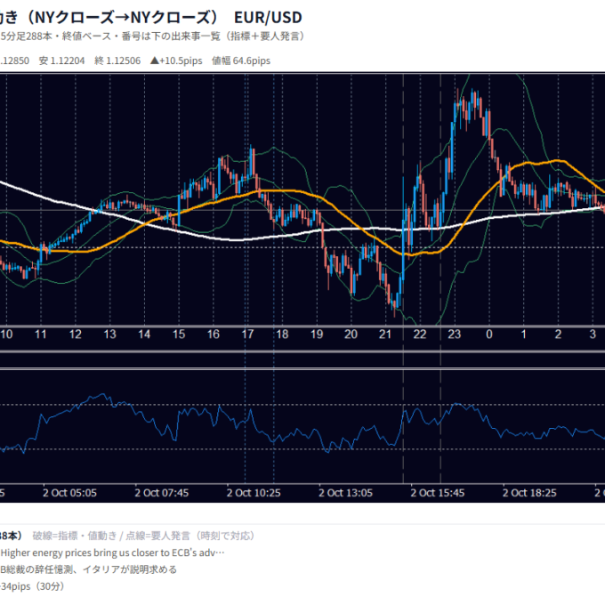Click the 34pips(30分) event entry
The width and height of the screenshot is (605, 605).
point(32,586)
